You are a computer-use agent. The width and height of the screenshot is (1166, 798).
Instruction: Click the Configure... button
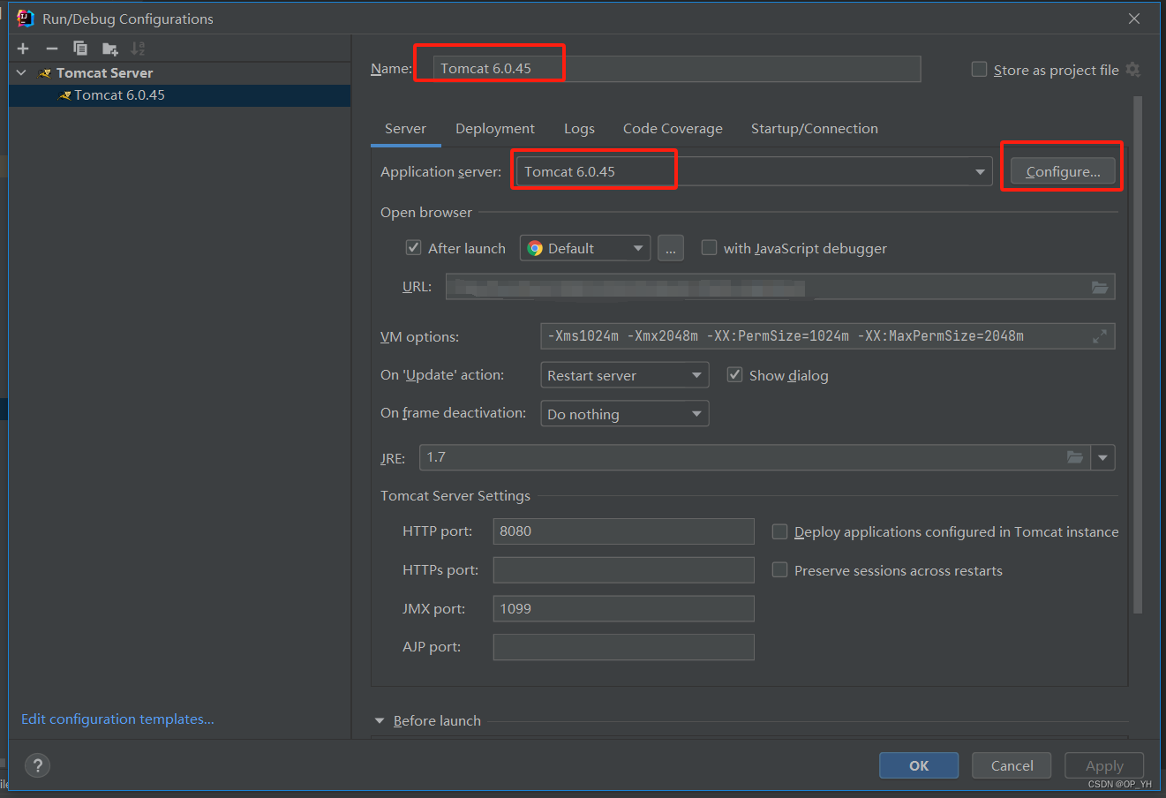1063,171
